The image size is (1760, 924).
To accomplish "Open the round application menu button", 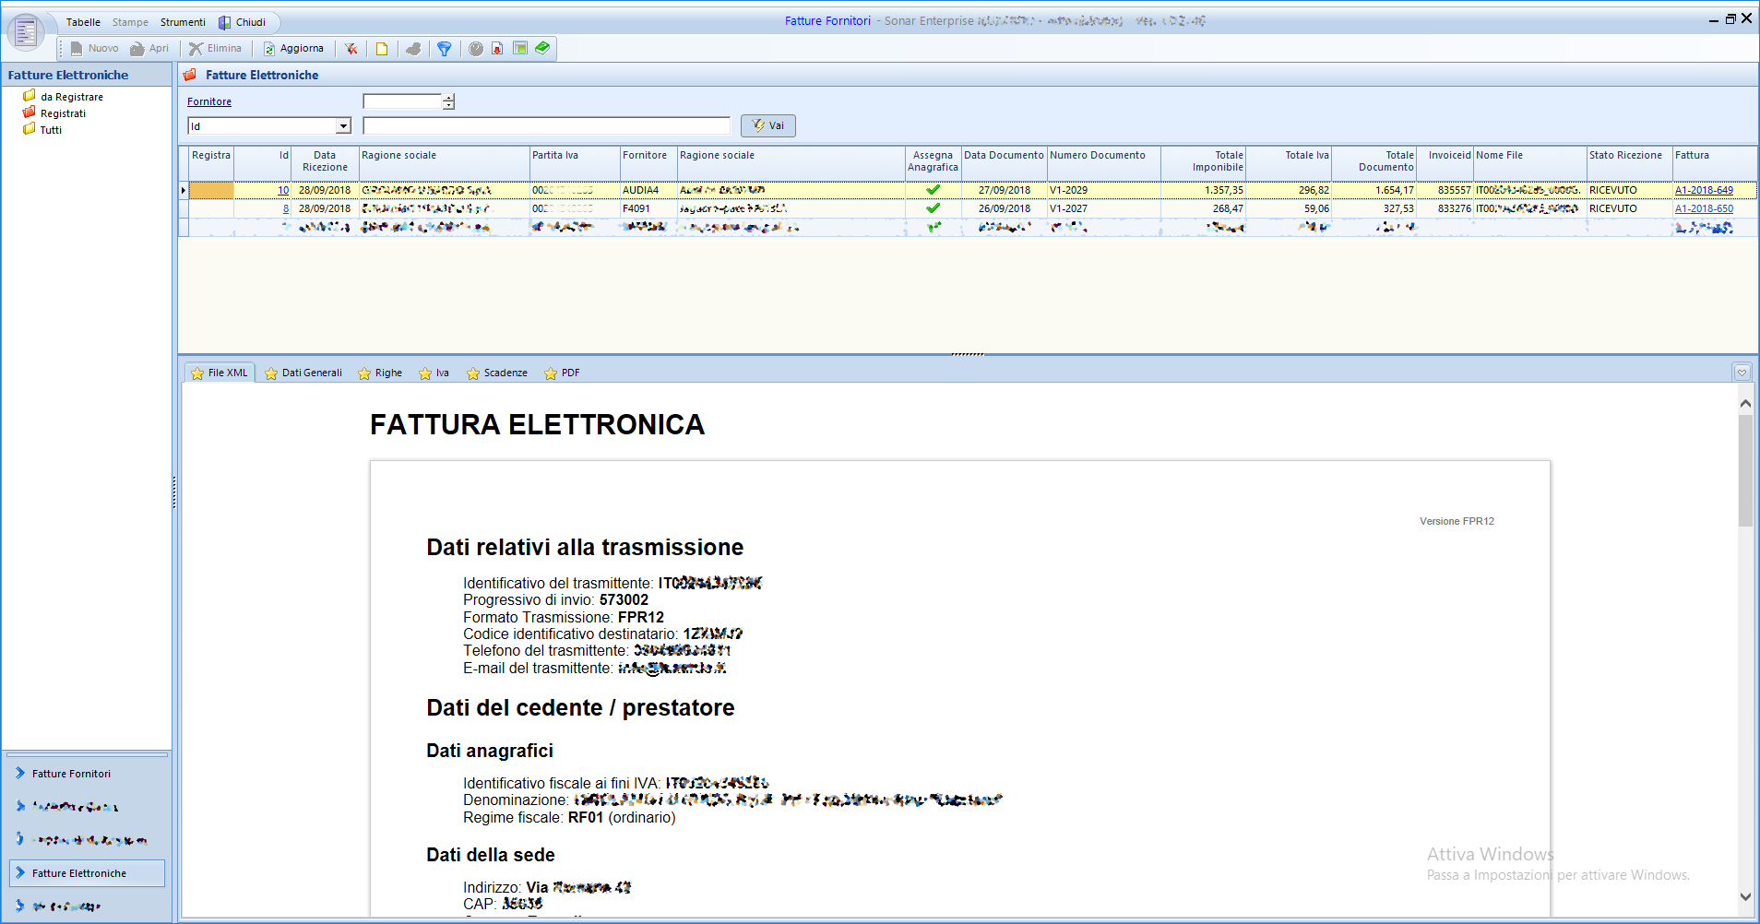I will [x=25, y=32].
